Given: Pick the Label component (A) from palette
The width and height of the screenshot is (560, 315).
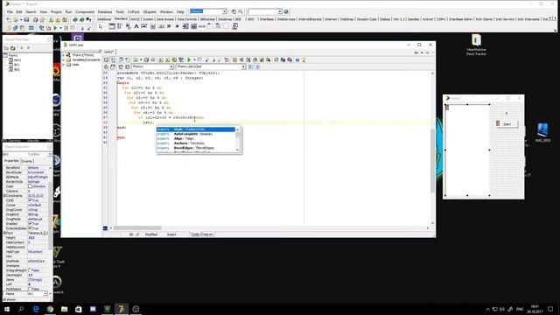Looking at the screenshot, I should coord(136,26).
